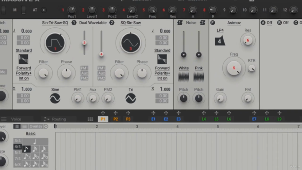The height and width of the screenshot is (170, 302).
Task: Select the eighth-note triplet grid value
Action: [x=26, y=157]
